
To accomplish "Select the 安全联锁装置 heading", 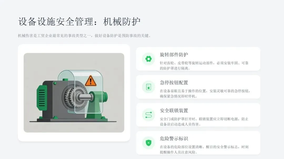I will pos(174,111).
